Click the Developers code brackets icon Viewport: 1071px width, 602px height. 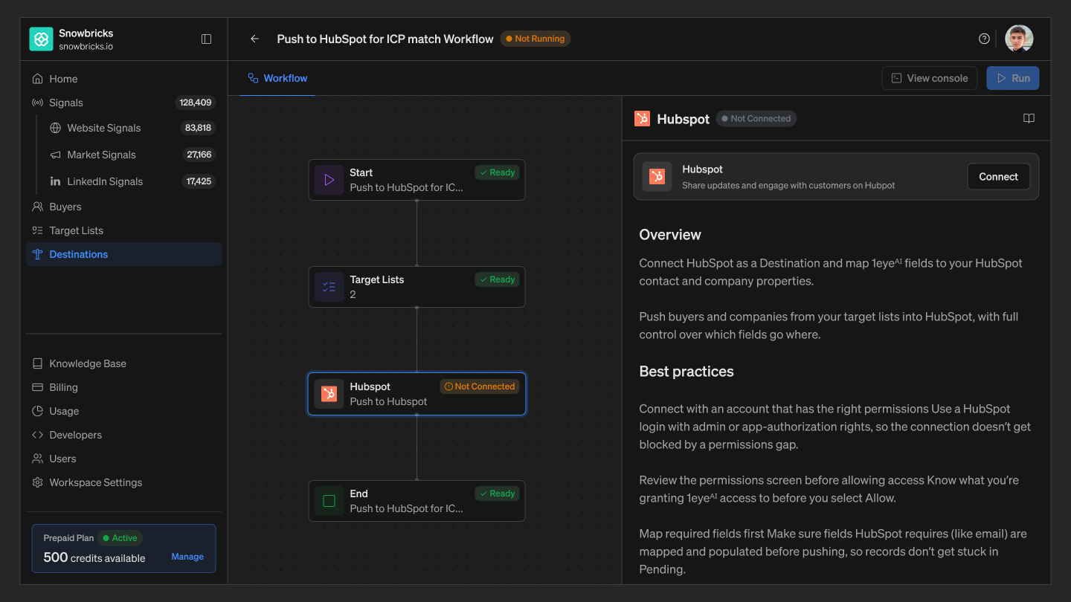click(37, 435)
